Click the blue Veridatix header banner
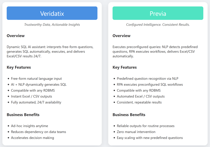The width and height of the screenshot is (210, 147). pyautogui.click(x=52, y=13)
